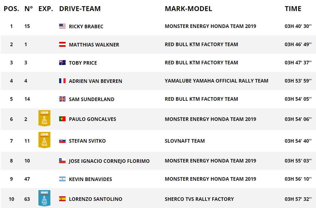Open rider Ricky Brabec's name link
Image resolution: width=316 pixels, height=208 pixels.
[86, 26]
